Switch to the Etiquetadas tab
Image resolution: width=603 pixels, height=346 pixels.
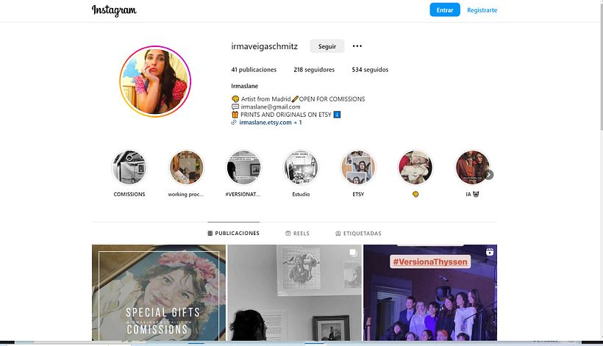pos(358,234)
